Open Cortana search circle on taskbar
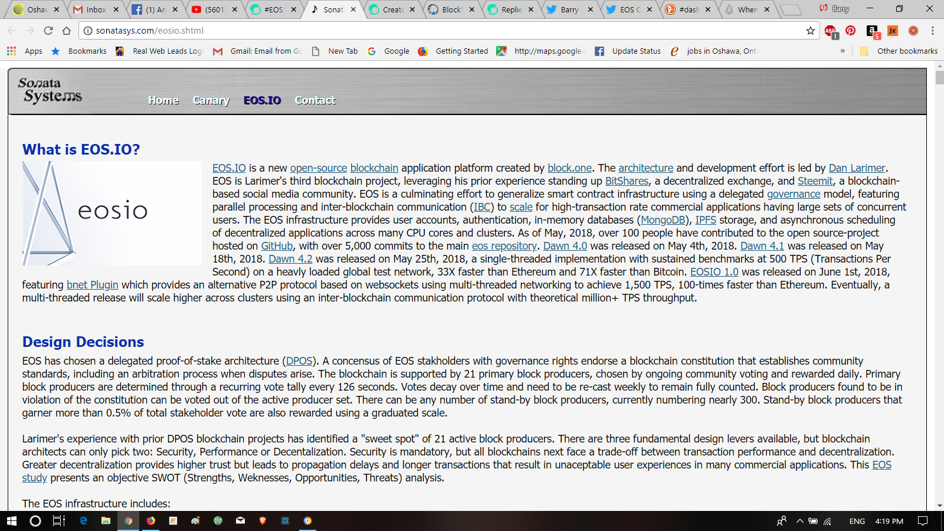The width and height of the screenshot is (944, 531). [35, 521]
